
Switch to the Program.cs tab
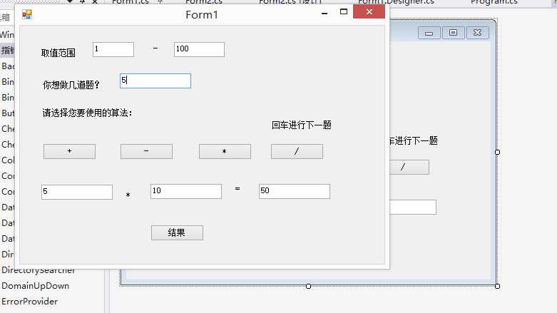click(x=494, y=2)
